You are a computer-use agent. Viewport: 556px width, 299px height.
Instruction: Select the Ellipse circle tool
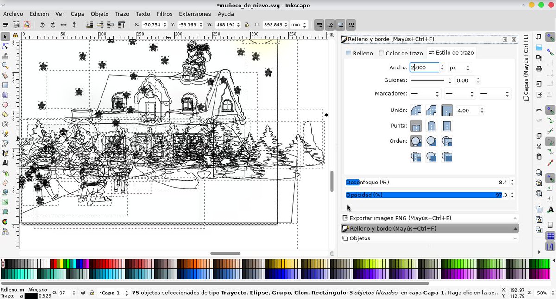pyautogui.click(x=5, y=104)
